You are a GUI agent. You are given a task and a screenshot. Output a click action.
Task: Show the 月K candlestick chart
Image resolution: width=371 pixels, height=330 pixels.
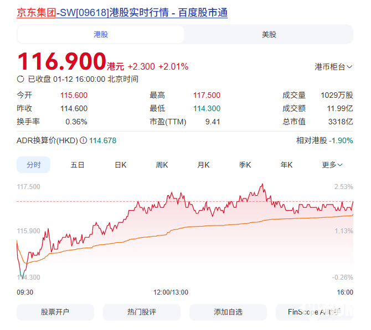(203, 165)
